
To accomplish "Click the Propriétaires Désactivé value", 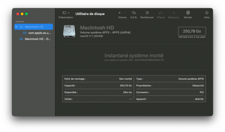I will [x=198, y=86].
